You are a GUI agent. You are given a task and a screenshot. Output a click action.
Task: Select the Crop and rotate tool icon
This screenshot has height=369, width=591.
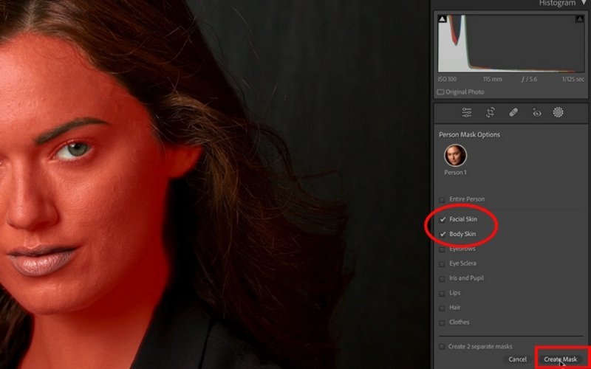click(x=490, y=112)
